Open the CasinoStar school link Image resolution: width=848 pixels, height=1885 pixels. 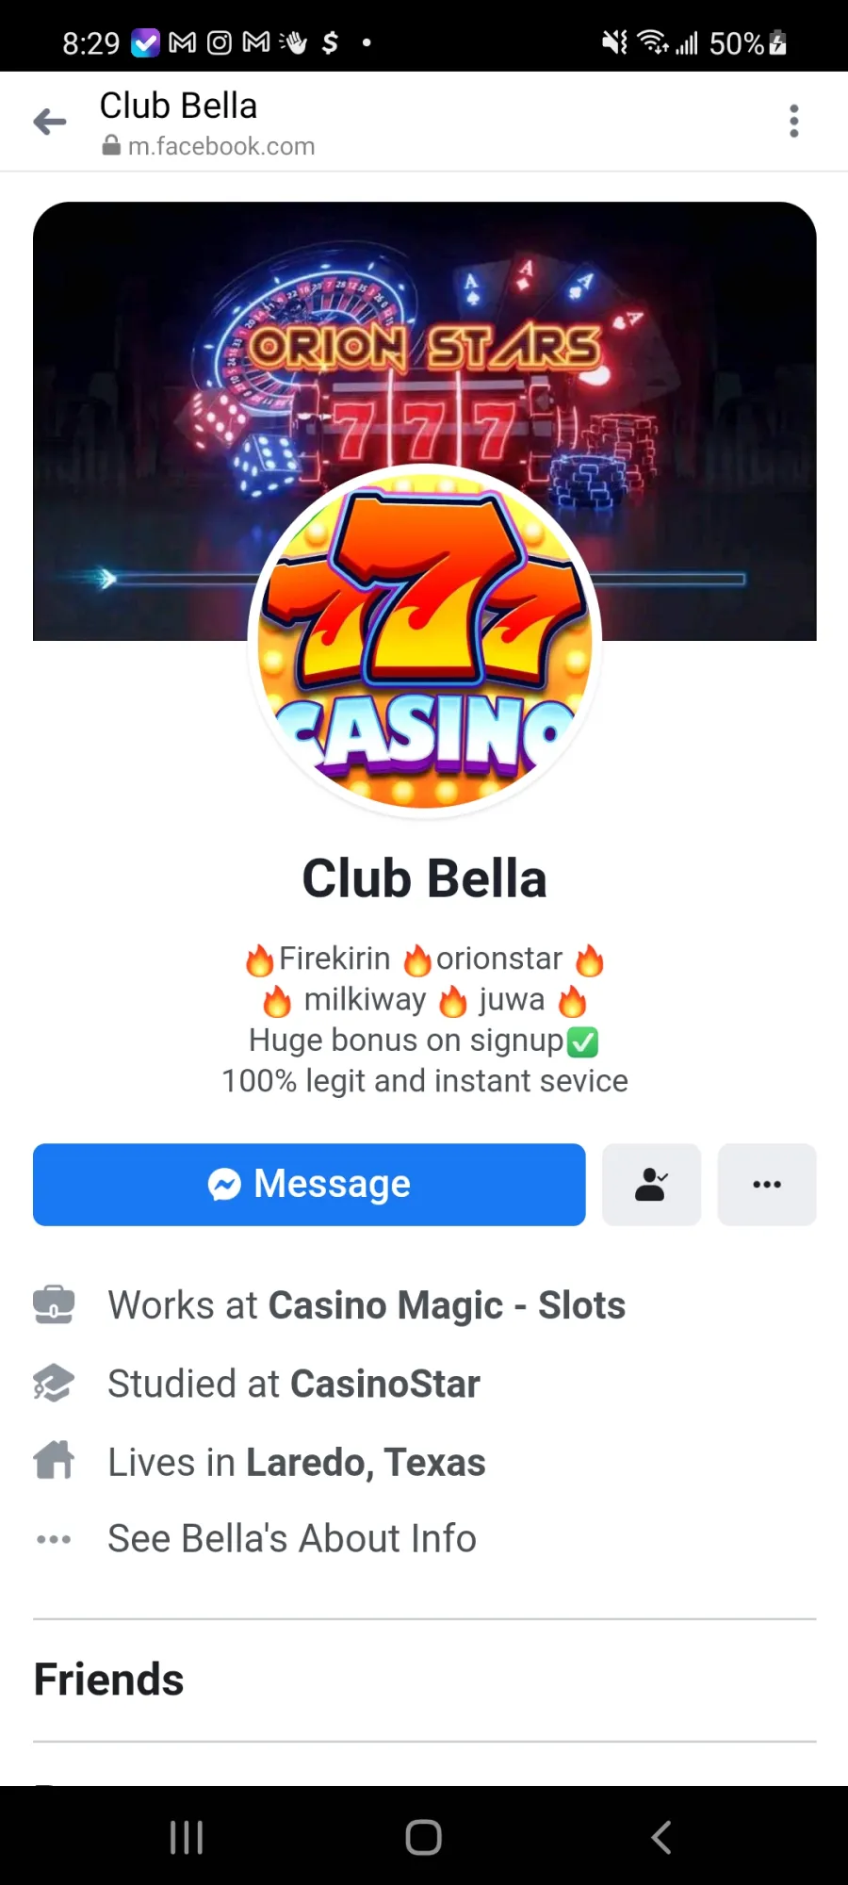click(385, 1384)
